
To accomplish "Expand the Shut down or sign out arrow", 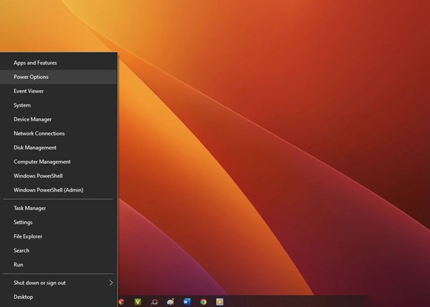I will tap(111, 283).
